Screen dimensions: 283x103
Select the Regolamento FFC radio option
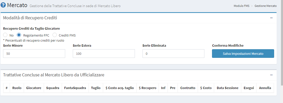(x=19, y=35)
